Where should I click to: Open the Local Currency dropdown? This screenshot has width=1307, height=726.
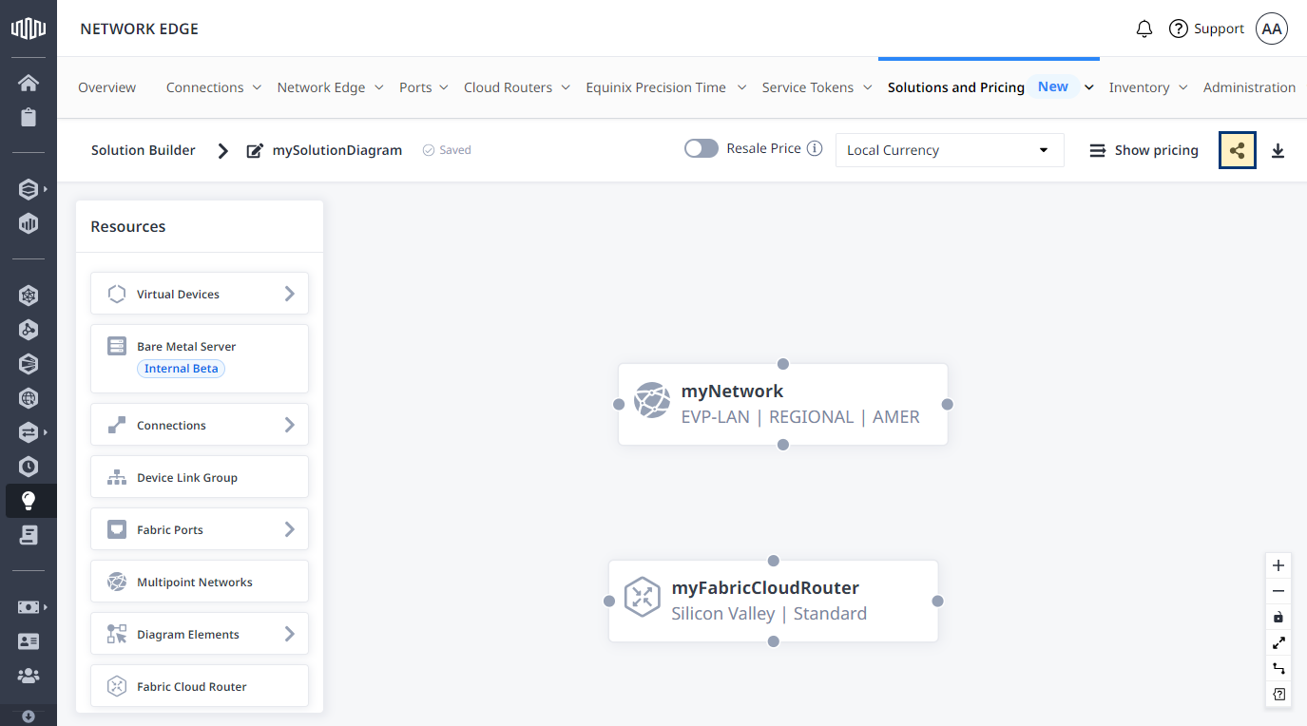coord(950,150)
